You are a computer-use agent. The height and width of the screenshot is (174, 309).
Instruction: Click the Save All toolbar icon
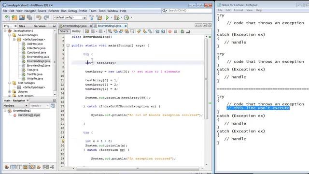(x=29, y=18)
